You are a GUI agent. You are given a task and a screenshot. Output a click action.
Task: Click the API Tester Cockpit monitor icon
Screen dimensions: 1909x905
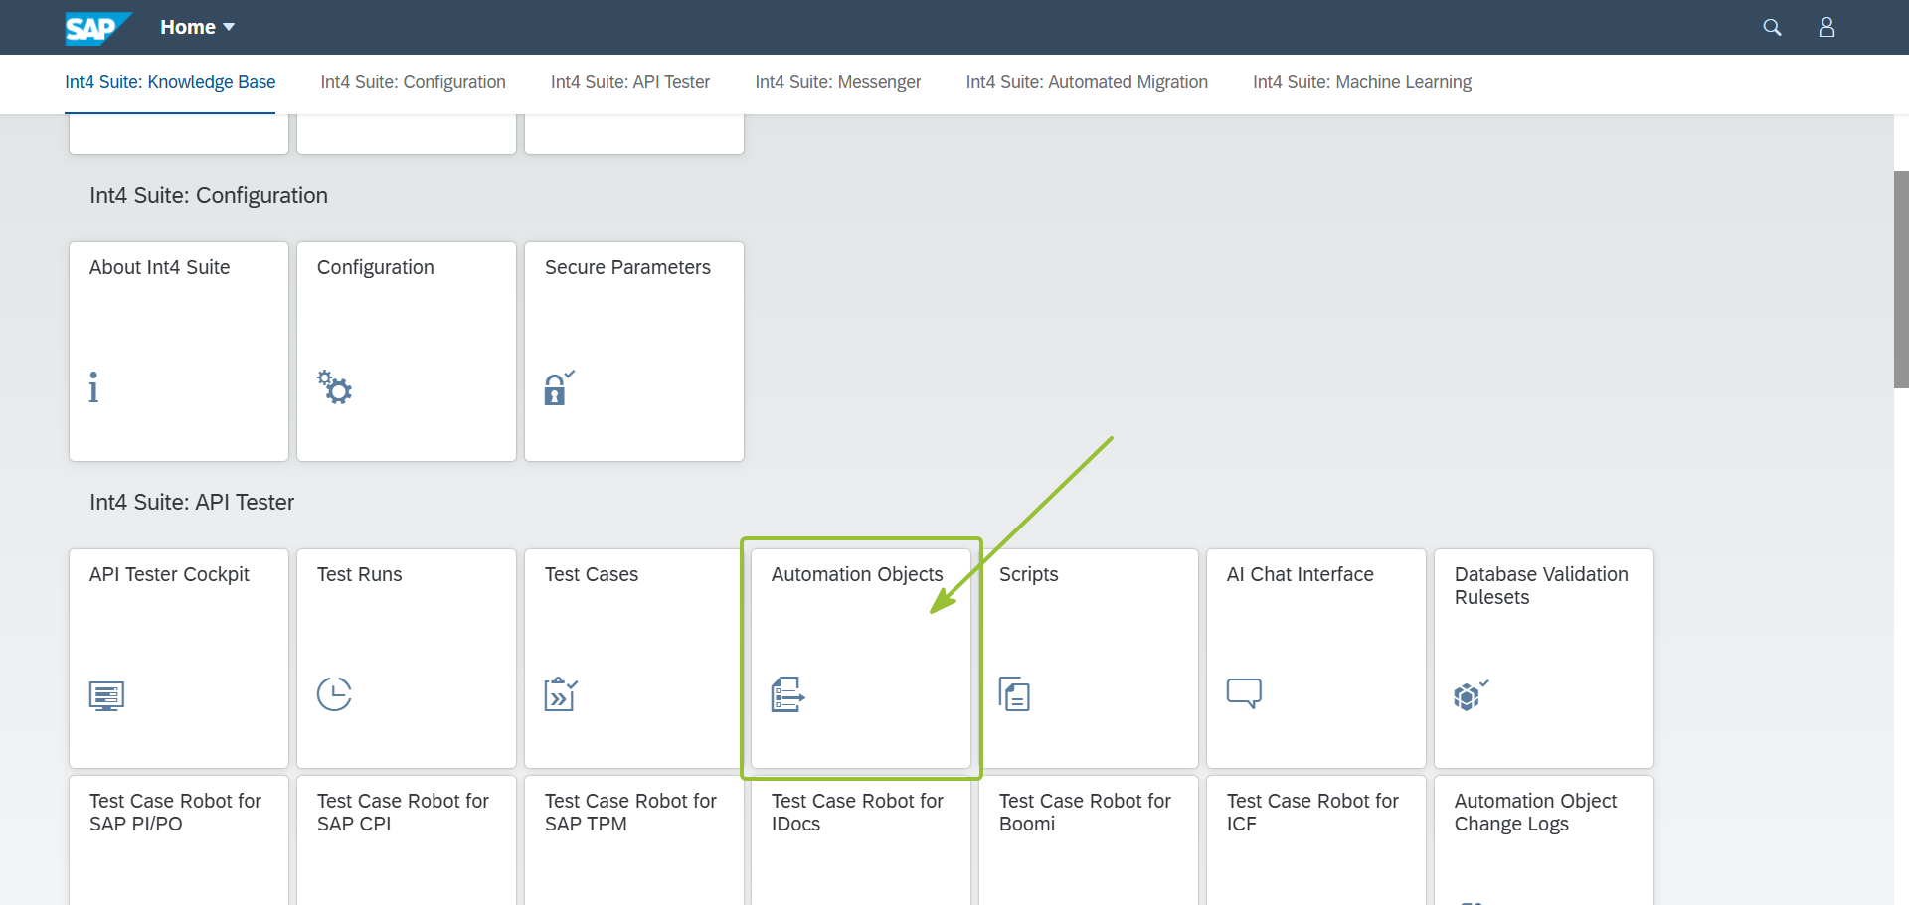[x=106, y=695]
